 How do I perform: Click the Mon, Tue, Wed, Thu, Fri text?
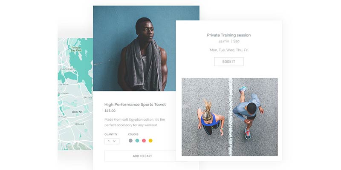tap(229, 50)
